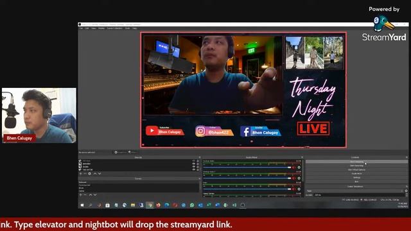Open Filters for the selected source
Viewport: 411px width, 231px height.
(134, 152)
